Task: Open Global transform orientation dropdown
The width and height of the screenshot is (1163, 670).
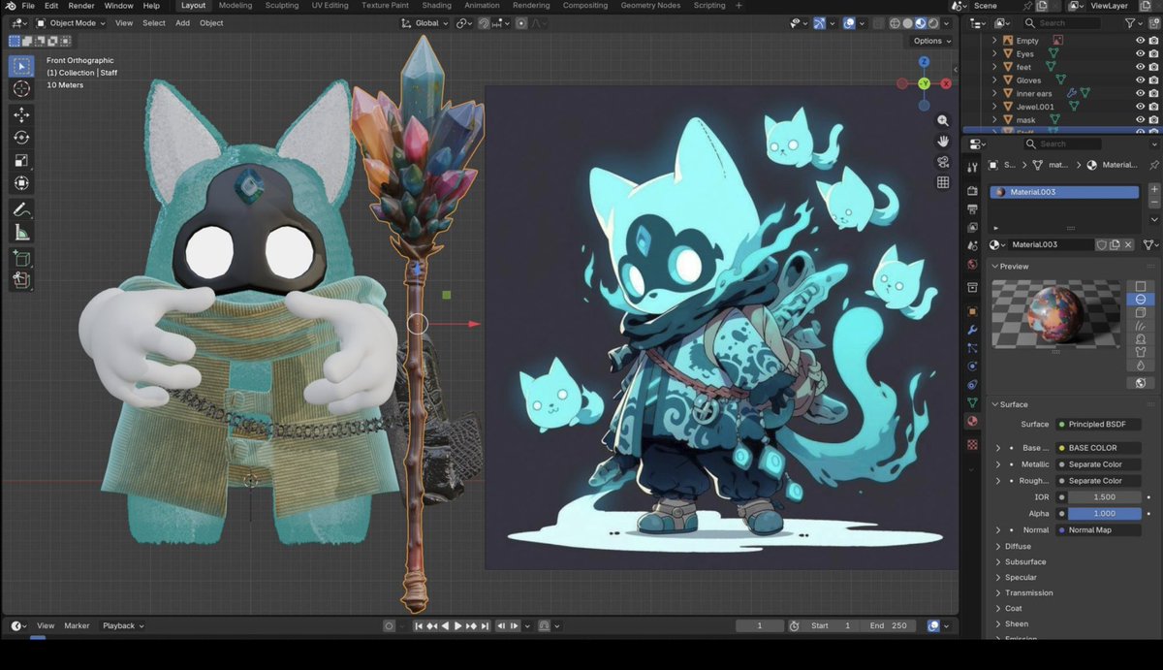Action: [x=424, y=22]
